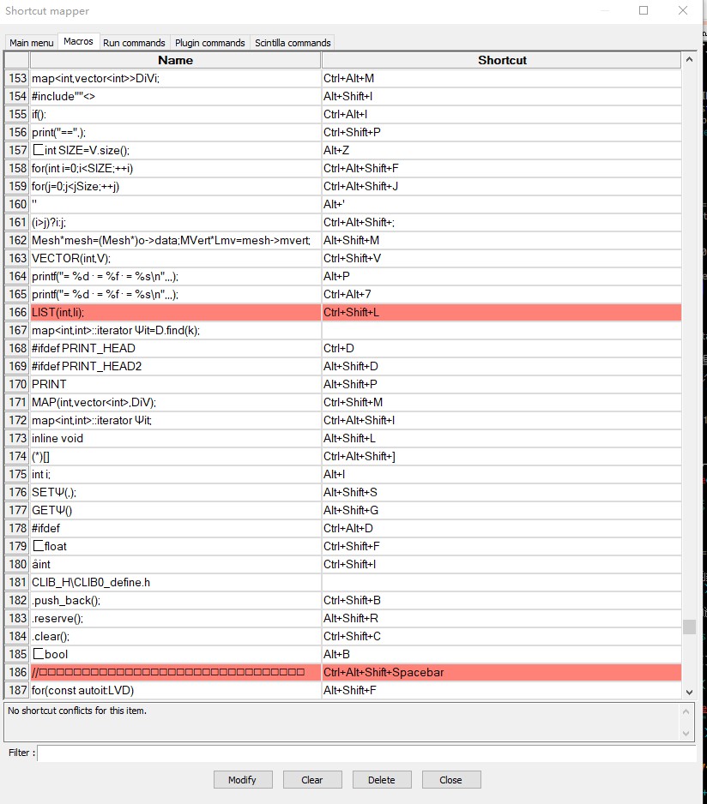Click the 'Alt+Shift+G' shortcut cell
The height and width of the screenshot is (804, 707).
coord(502,510)
